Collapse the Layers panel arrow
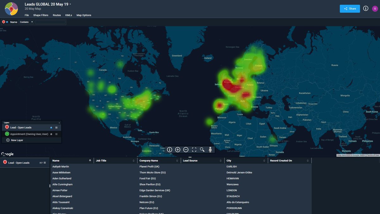 click(59, 122)
